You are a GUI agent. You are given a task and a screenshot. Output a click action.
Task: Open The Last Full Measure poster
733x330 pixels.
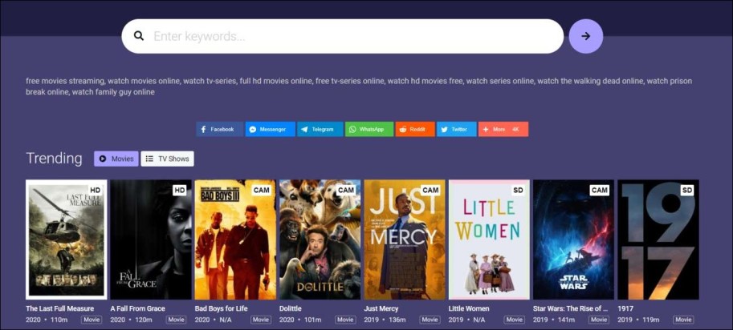pyautogui.click(x=67, y=239)
